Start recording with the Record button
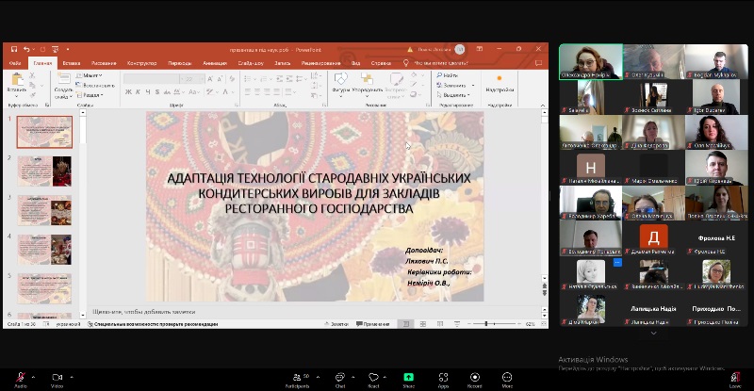754x391 pixels. pyautogui.click(x=474, y=377)
